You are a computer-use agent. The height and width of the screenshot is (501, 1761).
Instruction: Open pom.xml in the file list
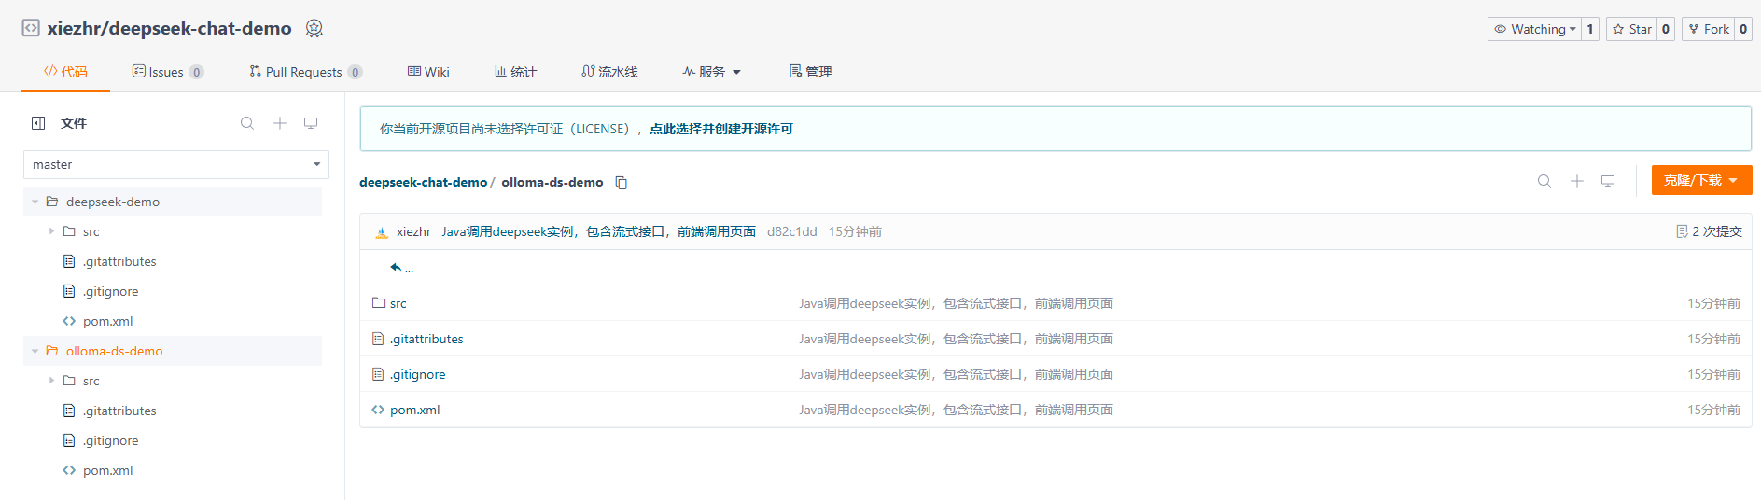[x=414, y=410]
